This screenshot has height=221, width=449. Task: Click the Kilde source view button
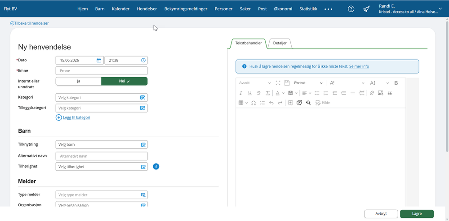322,103
